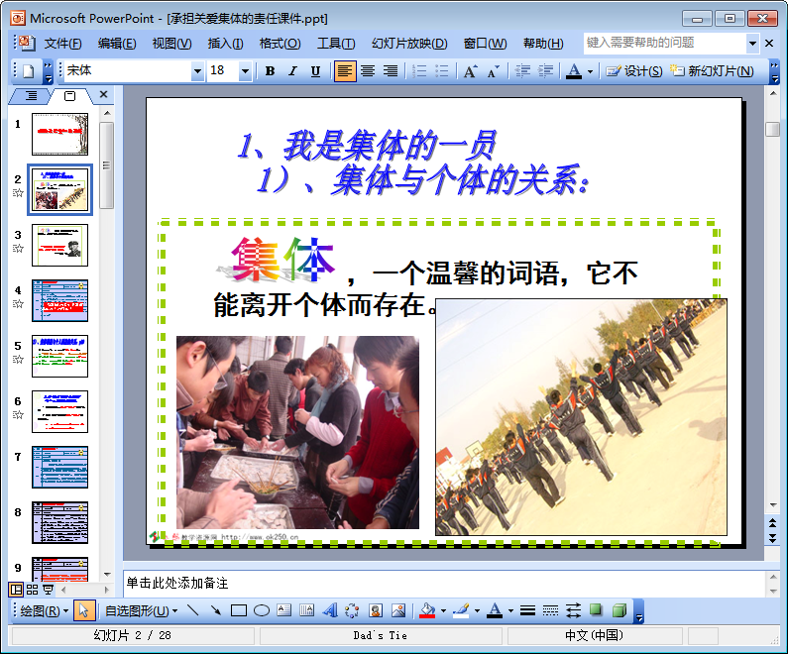Image resolution: width=788 pixels, height=654 pixels.
Task: Add a New Slide (新幻灯片)
Action: 712,71
